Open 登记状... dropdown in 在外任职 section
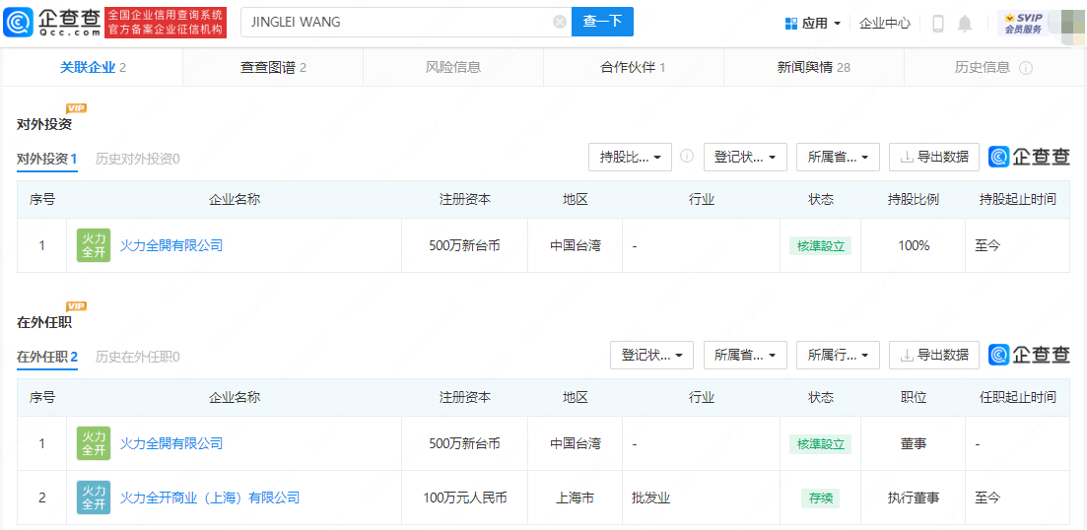The image size is (1087, 530). pyautogui.click(x=652, y=355)
